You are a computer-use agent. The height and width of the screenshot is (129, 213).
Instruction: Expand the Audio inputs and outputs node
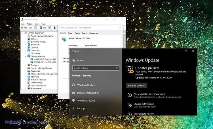pyautogui.click(x=26, y=36)
